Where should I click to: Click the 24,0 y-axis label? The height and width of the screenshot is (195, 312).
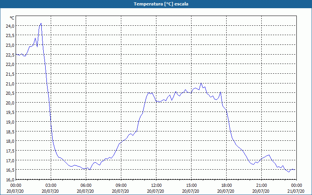point(10,26)
